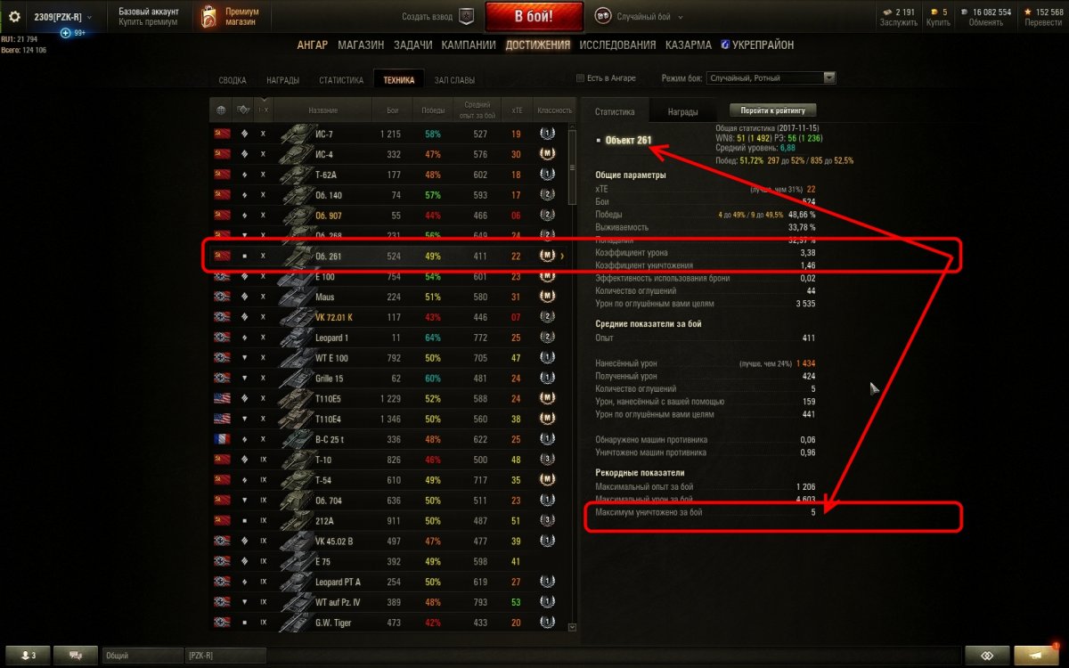The width and height of the screenshot is (1069, 668).
Task: Open the Награды tab in right panel
Action: click(x=682, y=112)
